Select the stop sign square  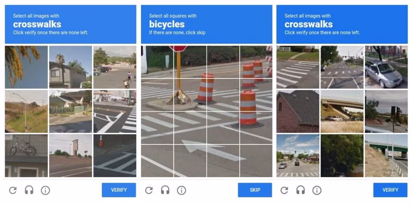[190, 62]
